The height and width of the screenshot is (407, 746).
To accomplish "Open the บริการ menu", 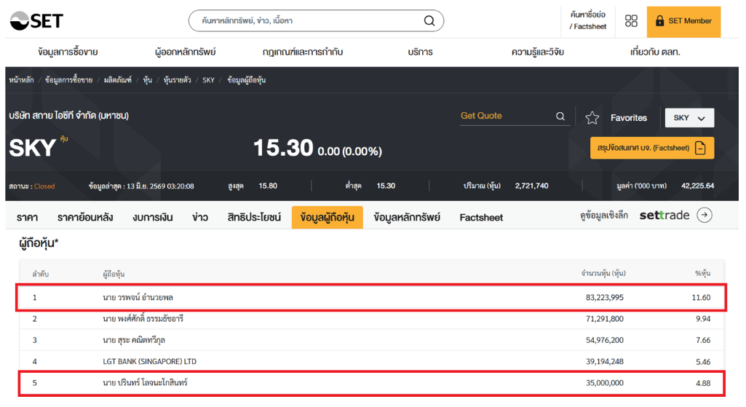I will click(420, 52).
